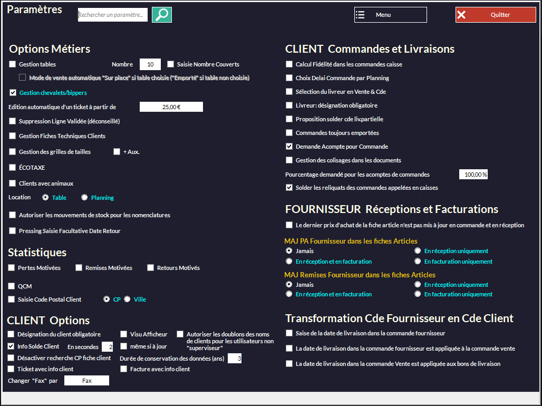Click the acompte percentage field
Screen dimensions: 542x406
click(x=473, y=175)
